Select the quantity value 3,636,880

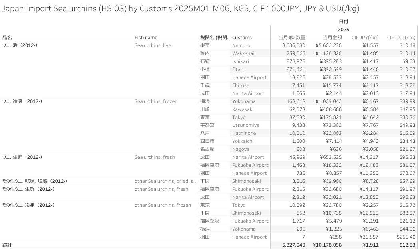click(x=293, y=45)
